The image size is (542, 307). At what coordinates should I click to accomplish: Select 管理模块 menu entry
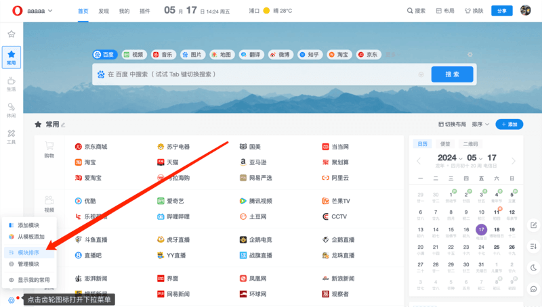[x=28, y=264]
